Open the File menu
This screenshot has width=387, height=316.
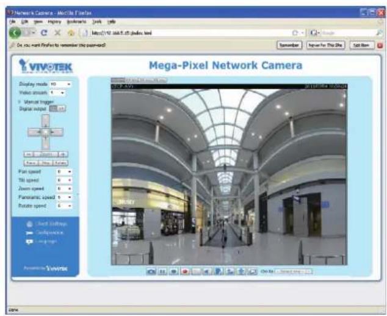[12, 22]
